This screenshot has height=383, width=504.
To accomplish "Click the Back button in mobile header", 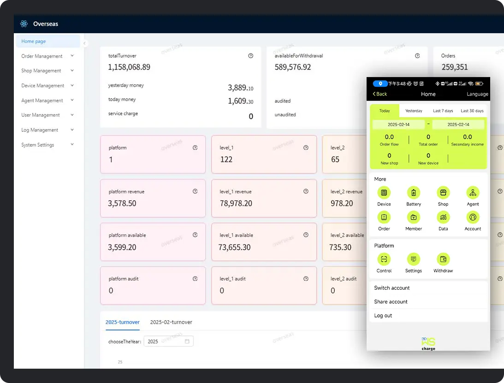I will [380, 94].
